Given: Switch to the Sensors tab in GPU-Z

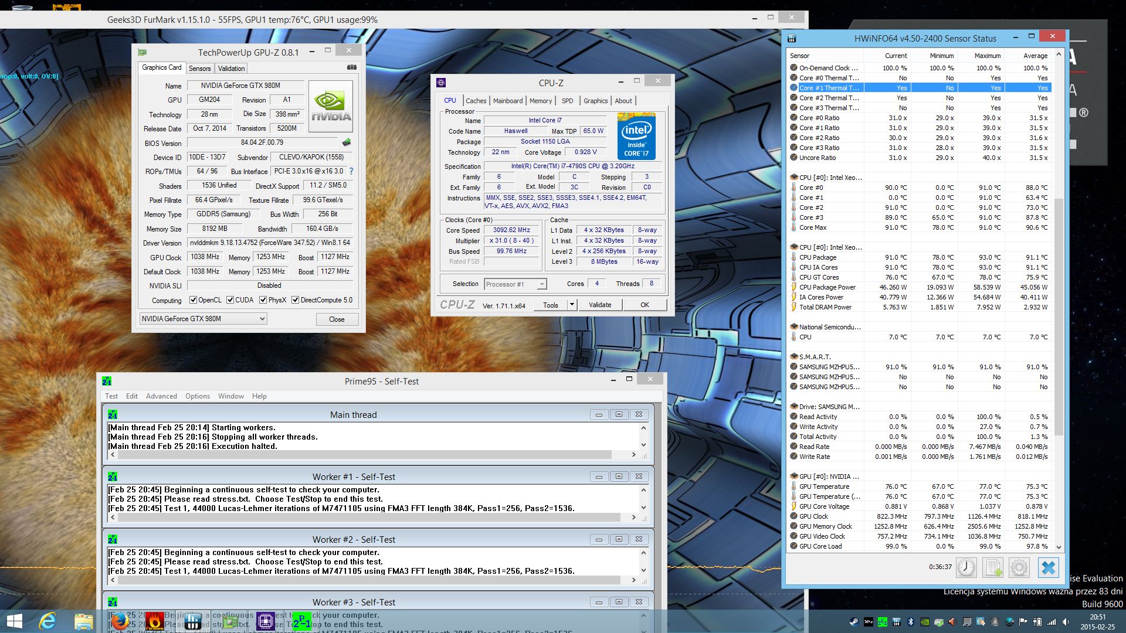Looking at the screenshot, I should pyautogui.click(x=200, y=68).
